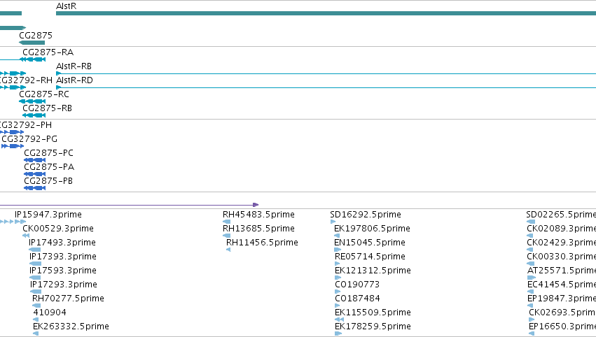The height and width of the screenshot is (337, 596).
Task: Select the CG2875-RA transcript glyph
Action: click(x=33, y=59)
